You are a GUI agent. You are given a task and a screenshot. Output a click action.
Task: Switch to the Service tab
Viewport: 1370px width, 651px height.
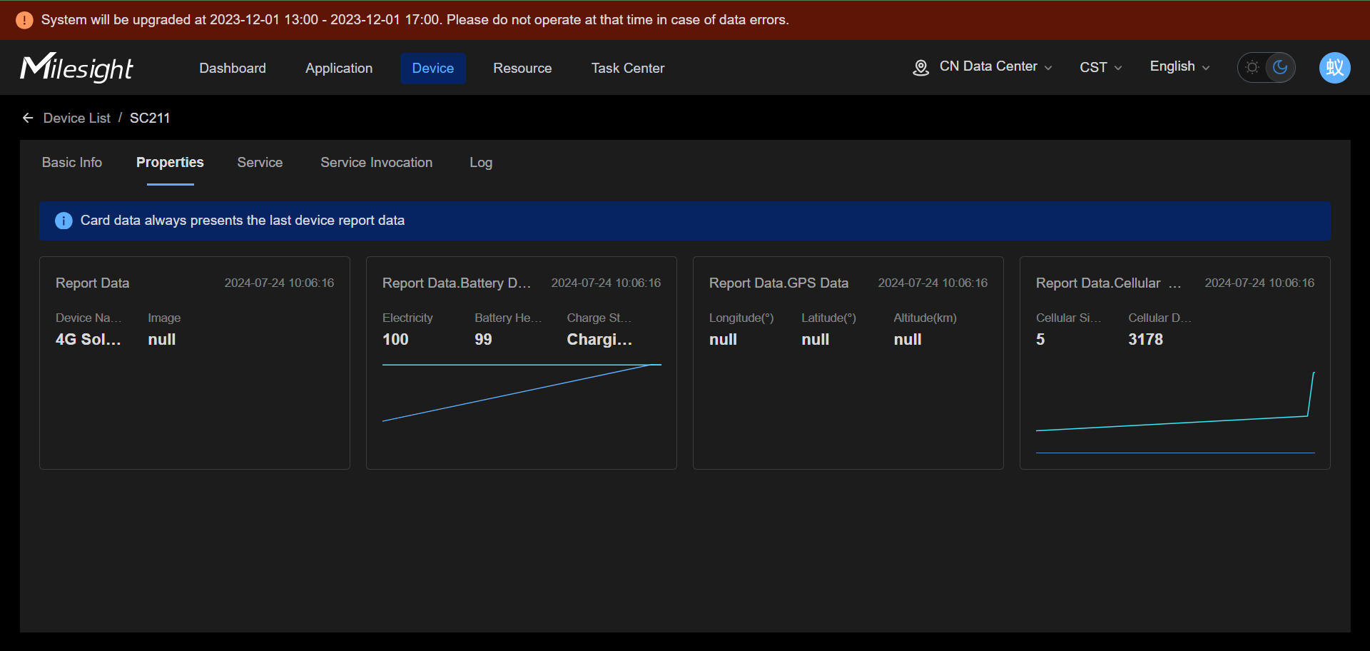pos(260,162)
